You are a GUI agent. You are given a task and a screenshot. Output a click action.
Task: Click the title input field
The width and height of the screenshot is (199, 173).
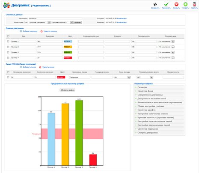pyautogui.click(x=55, y=18)
